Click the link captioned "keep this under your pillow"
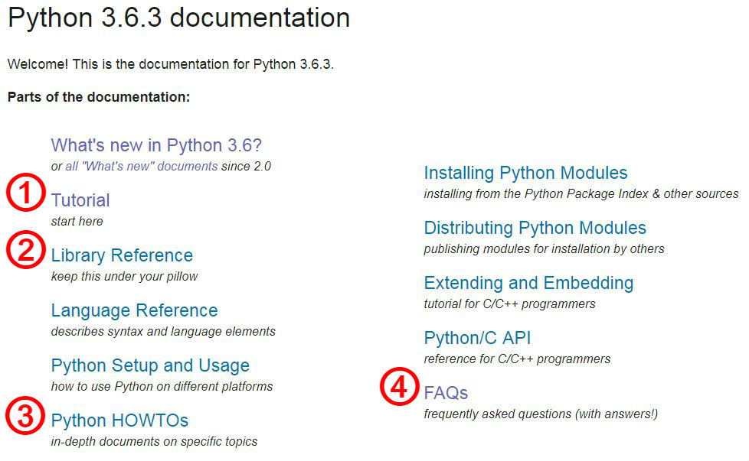This screenshot has width=749, height=461. pyautogui.click(x=121, y=255)
